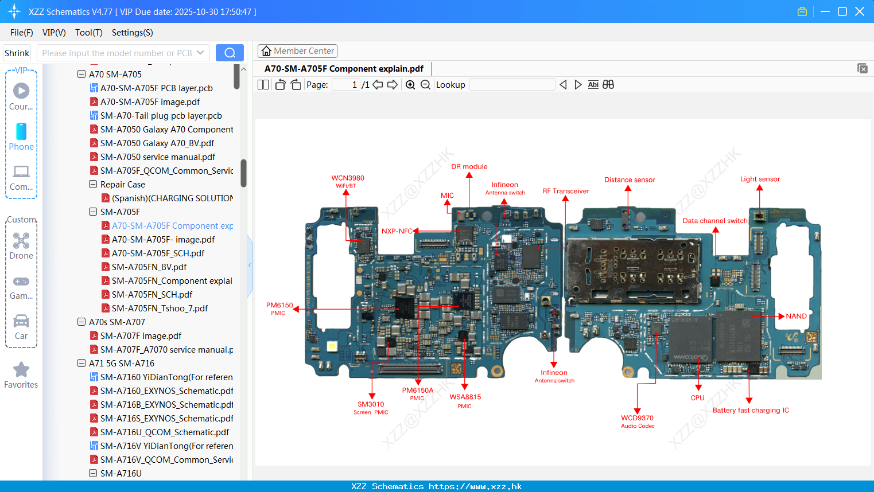Open SM-A716B_EXYNOS_Schematic.pdf
Image resolution: width=874 pixels, height=492 pixels.
(x=161, y=404)
